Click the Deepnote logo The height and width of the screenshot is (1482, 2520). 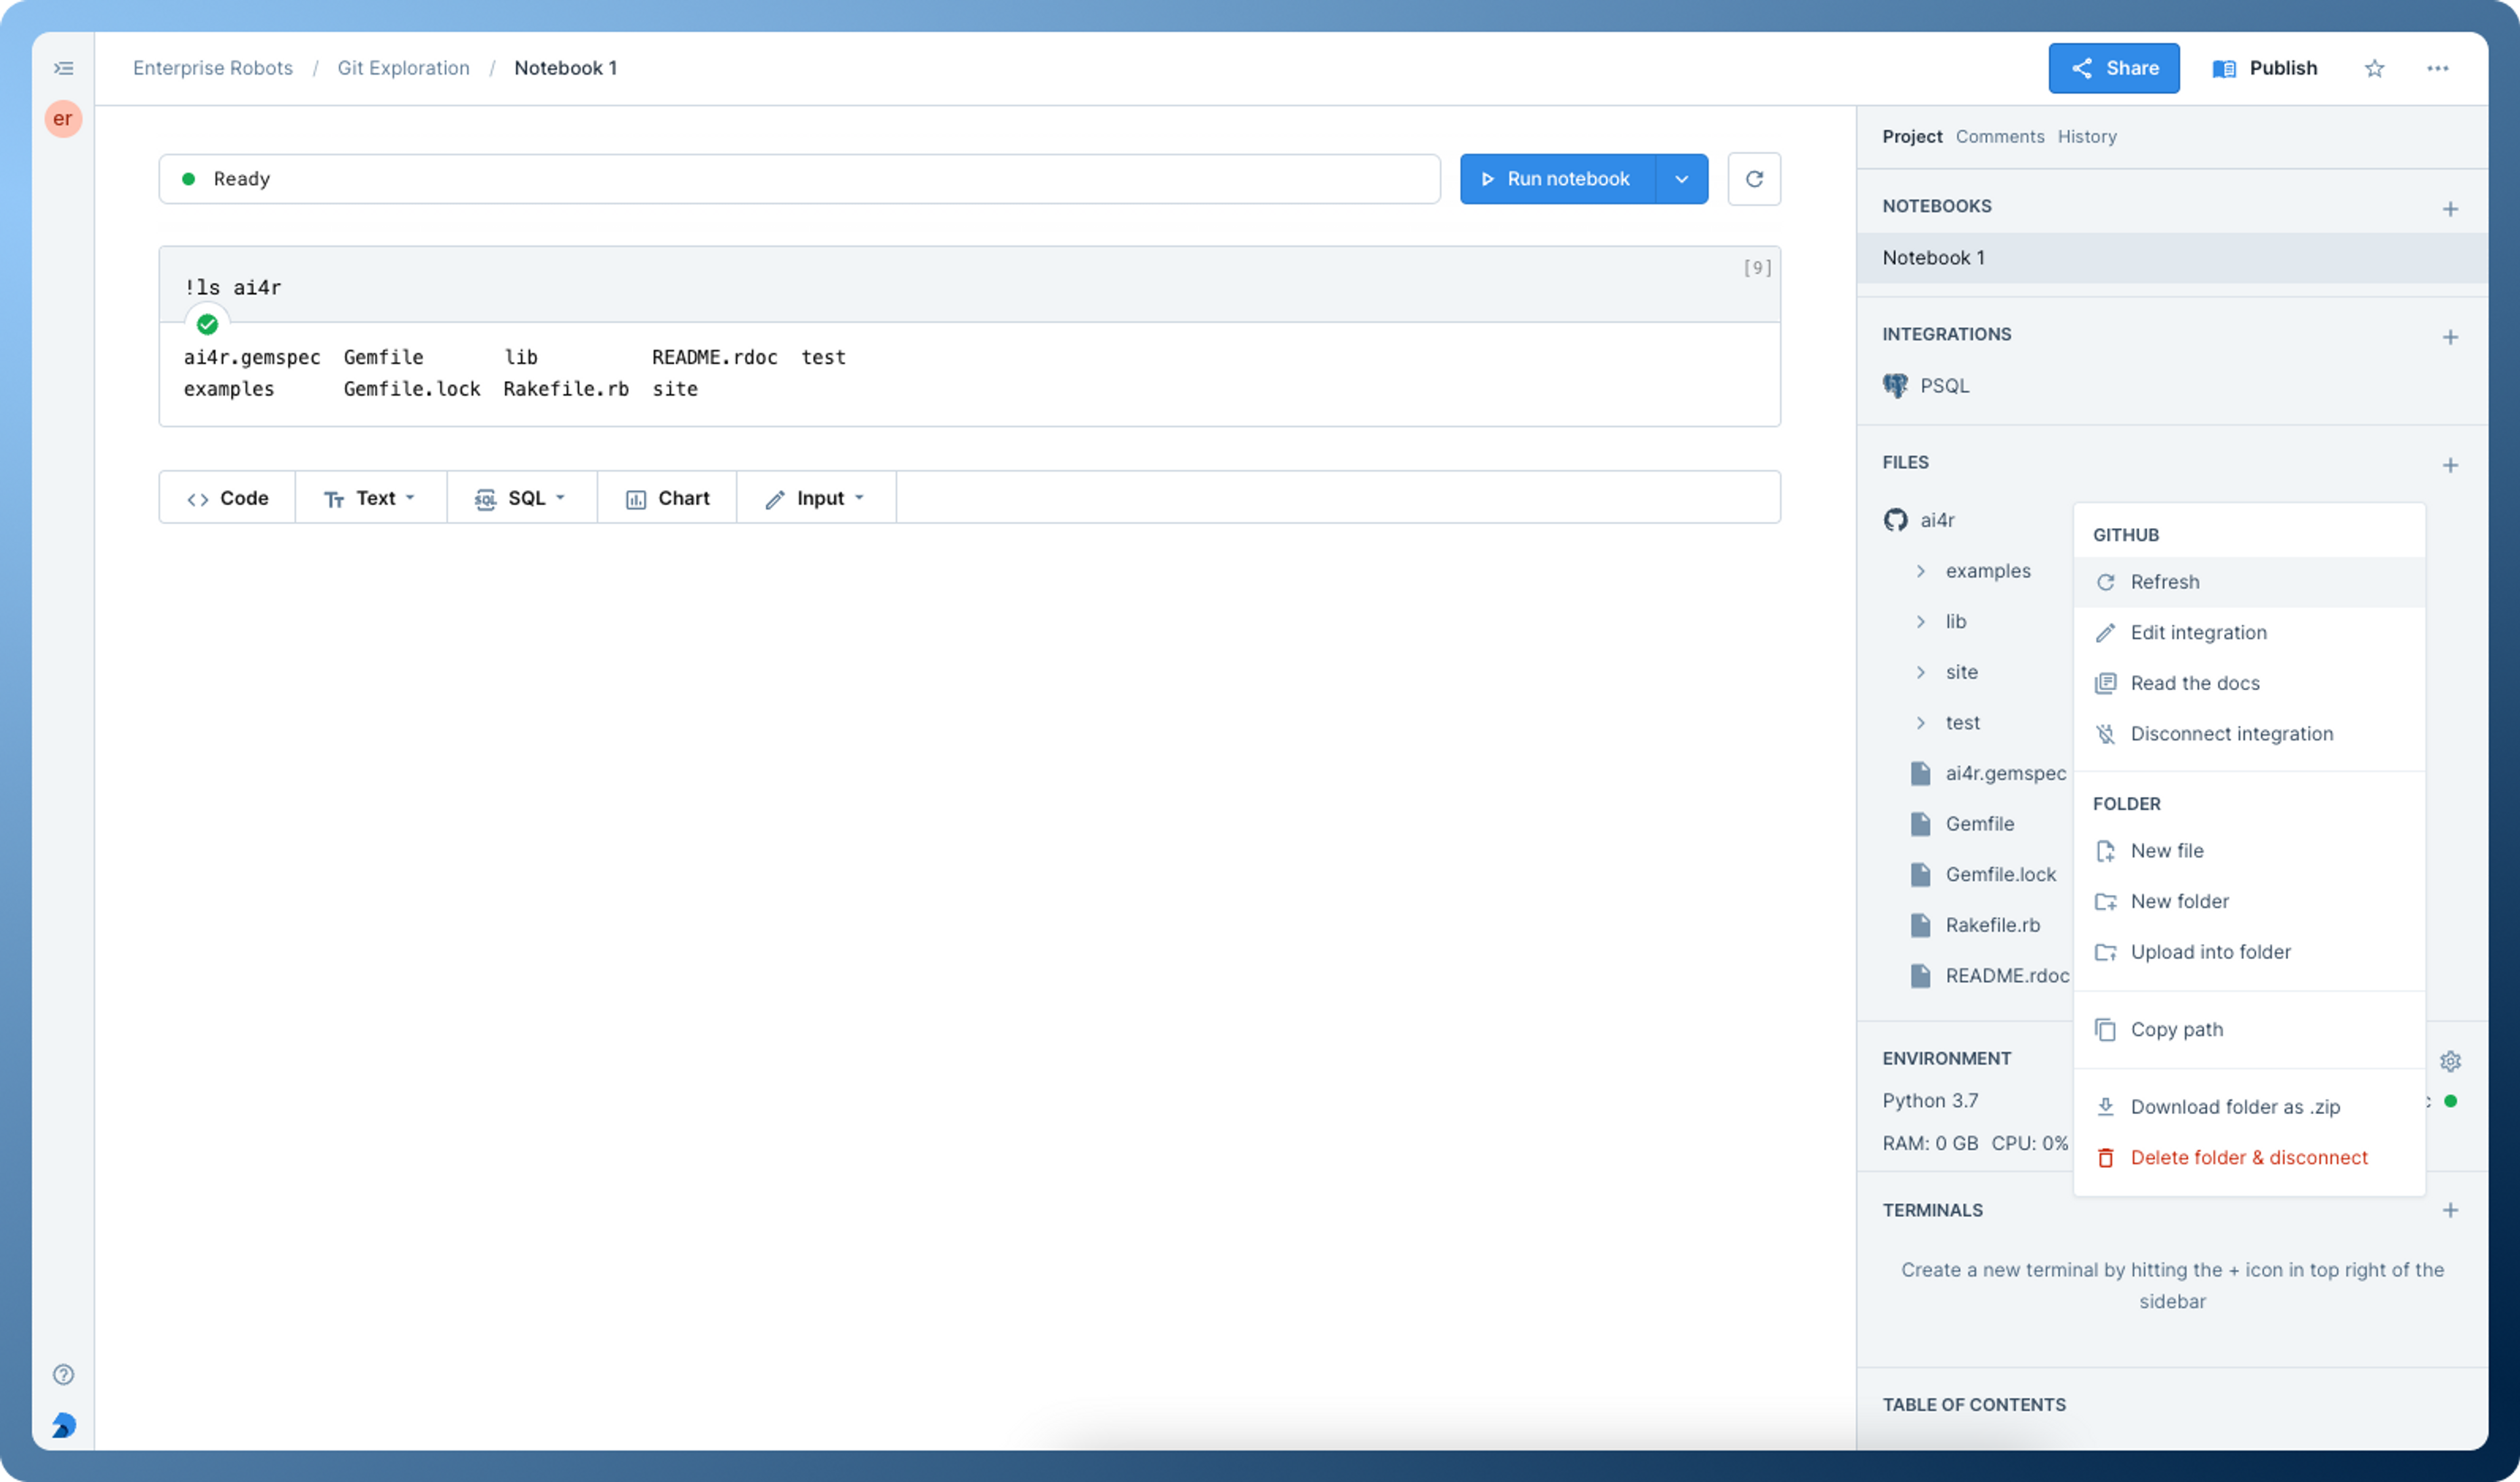tap(63, 1426)
